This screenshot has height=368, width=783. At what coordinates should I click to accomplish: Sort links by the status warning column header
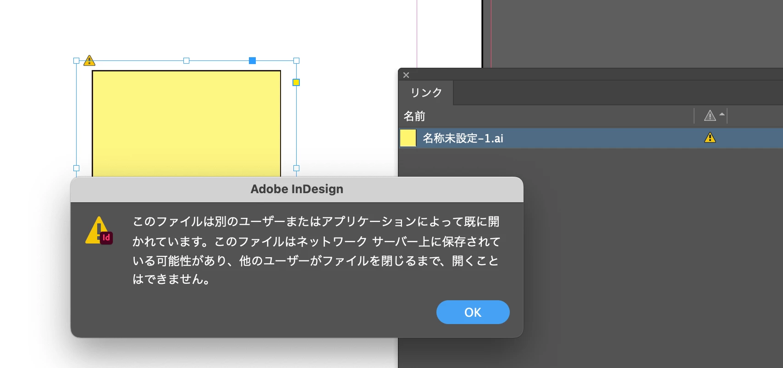tap(711, 116)
